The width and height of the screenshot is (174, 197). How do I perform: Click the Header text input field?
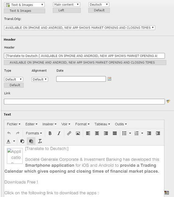click(x=84, y=56)
